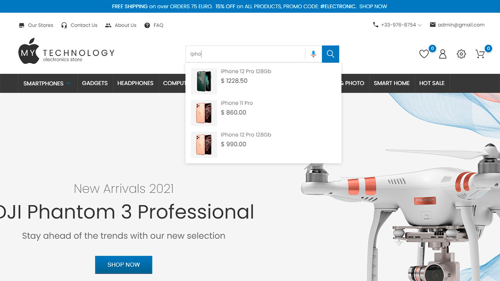Open the shopping cart icon
The image size is (500, 281).
tap(480, 54)
